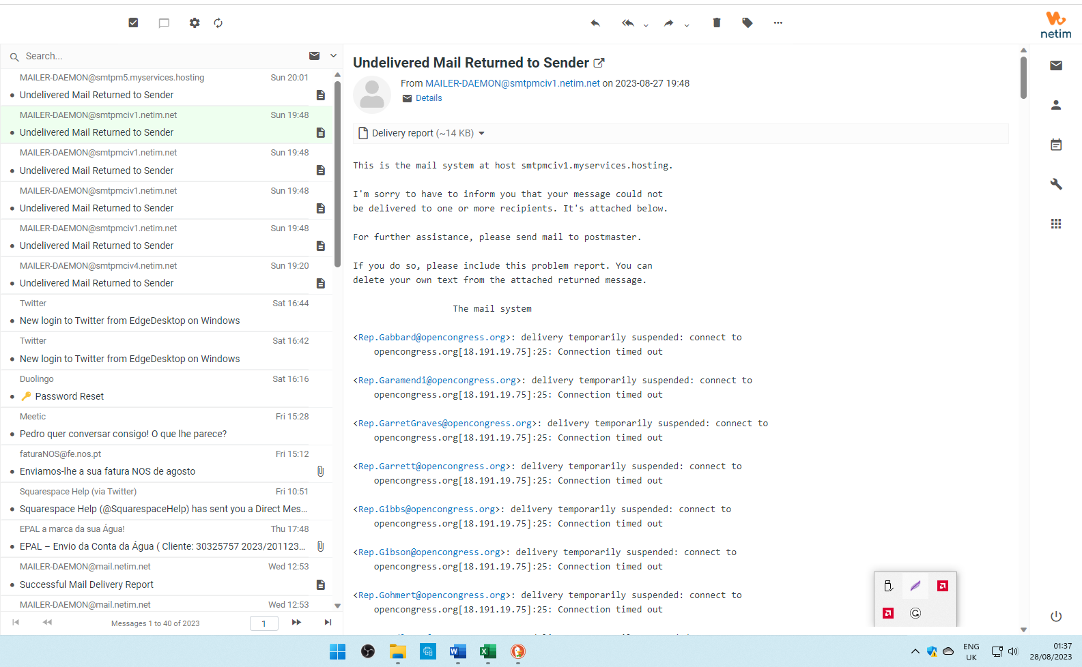1082x667 pixels.
Task: Open Calendar in the right sidebar
Action: click(x=1056, y=145)
